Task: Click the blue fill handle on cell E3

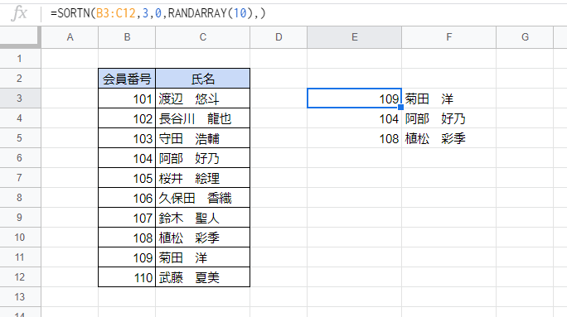Action: (x=400, y=107)
